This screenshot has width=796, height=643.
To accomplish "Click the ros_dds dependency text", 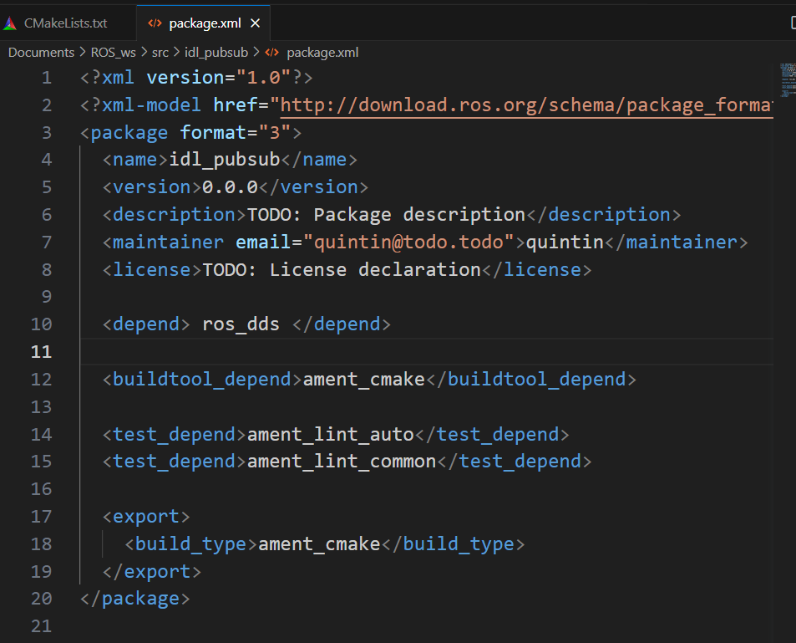I will pos(241,324).
